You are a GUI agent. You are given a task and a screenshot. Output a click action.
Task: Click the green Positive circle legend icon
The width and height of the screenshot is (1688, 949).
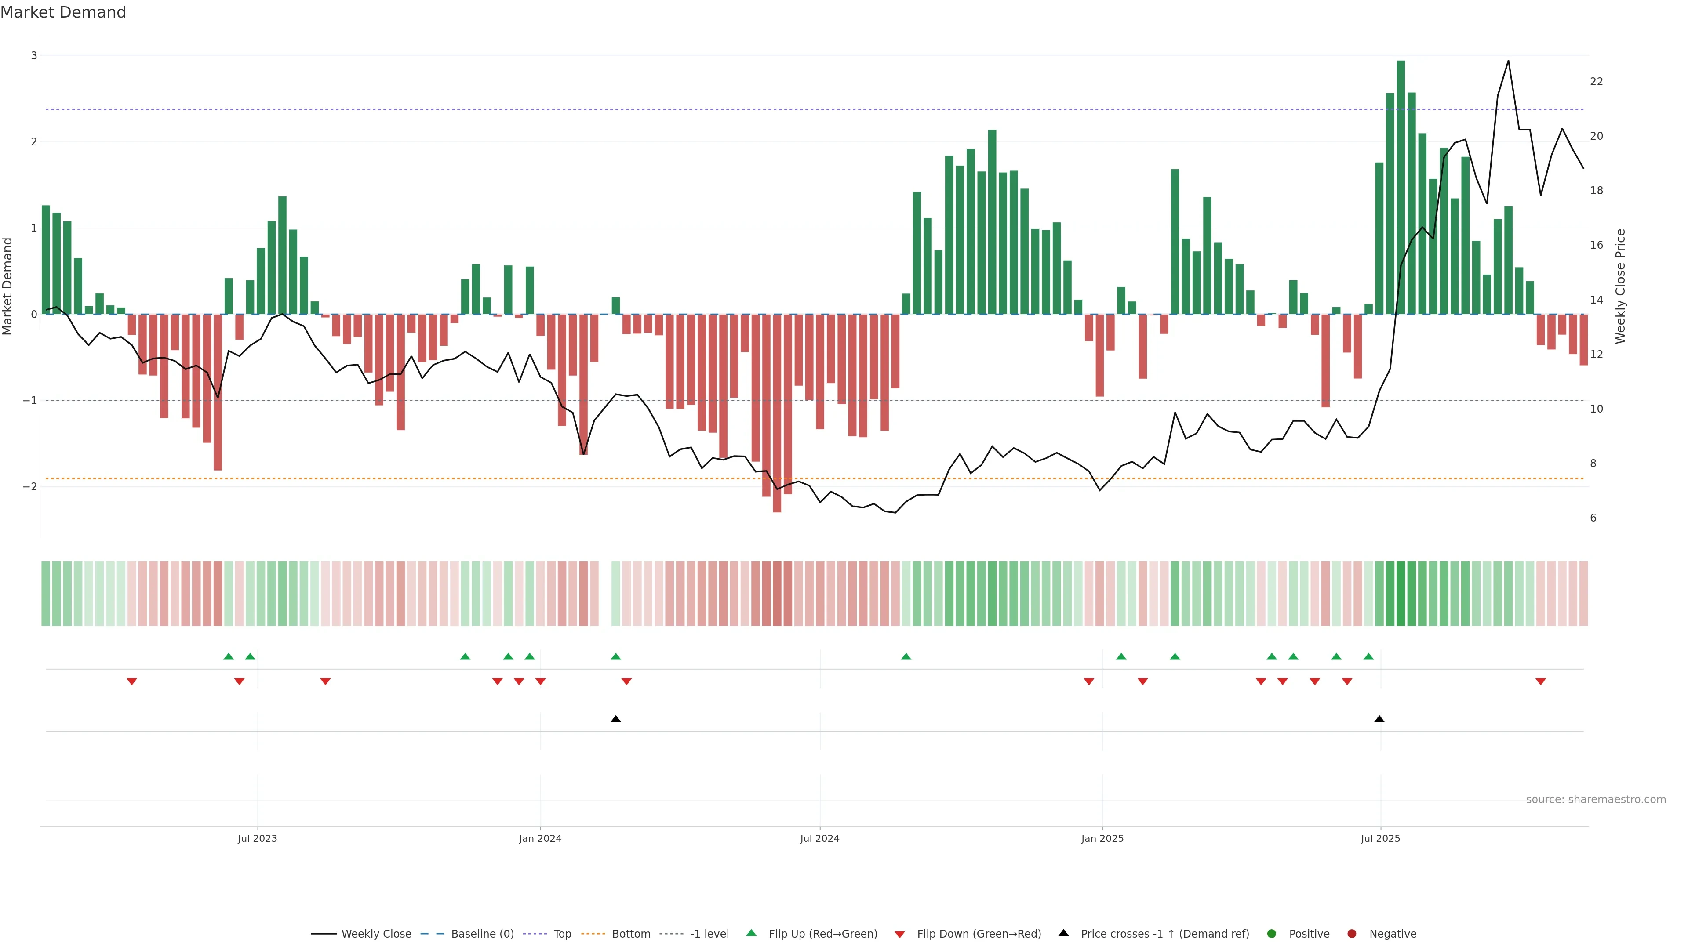click(1272, 933)
